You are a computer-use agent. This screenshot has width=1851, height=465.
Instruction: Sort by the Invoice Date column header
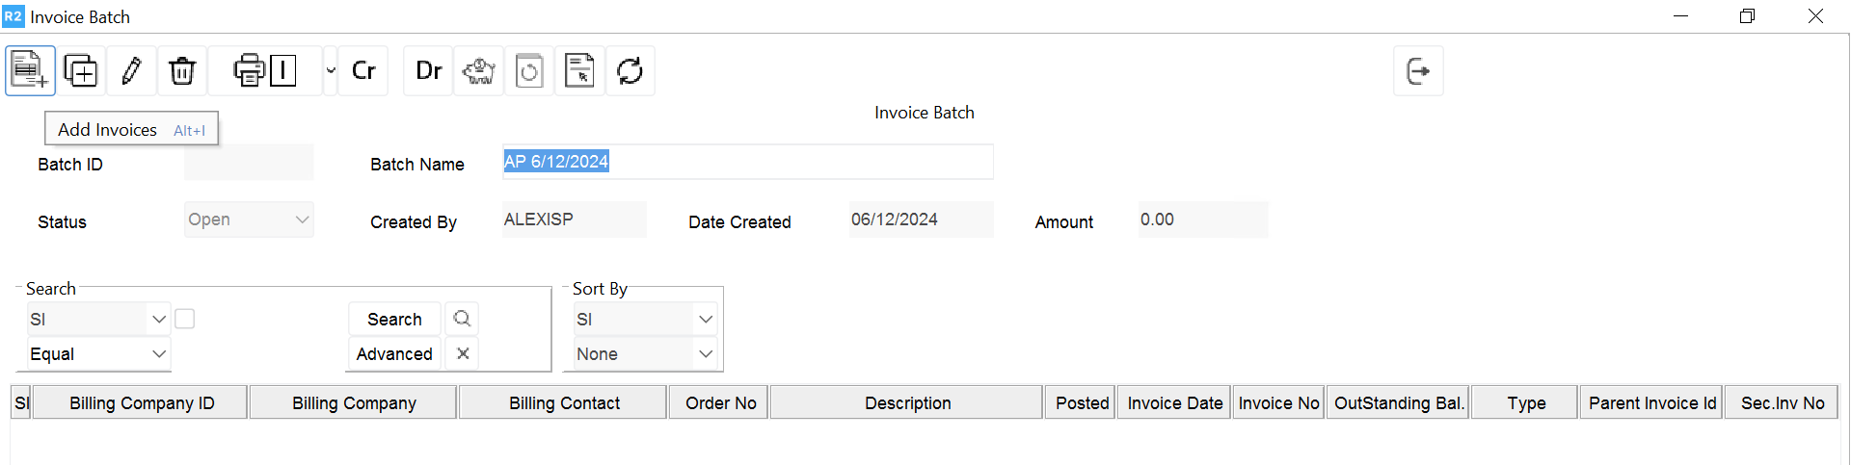[1174, 403]
